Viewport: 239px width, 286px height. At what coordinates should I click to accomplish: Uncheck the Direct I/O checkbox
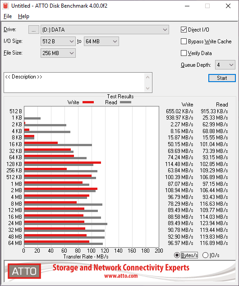[184, 30]
